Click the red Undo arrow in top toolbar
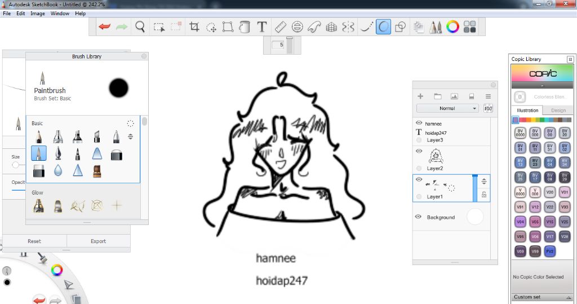 (104, 27)
